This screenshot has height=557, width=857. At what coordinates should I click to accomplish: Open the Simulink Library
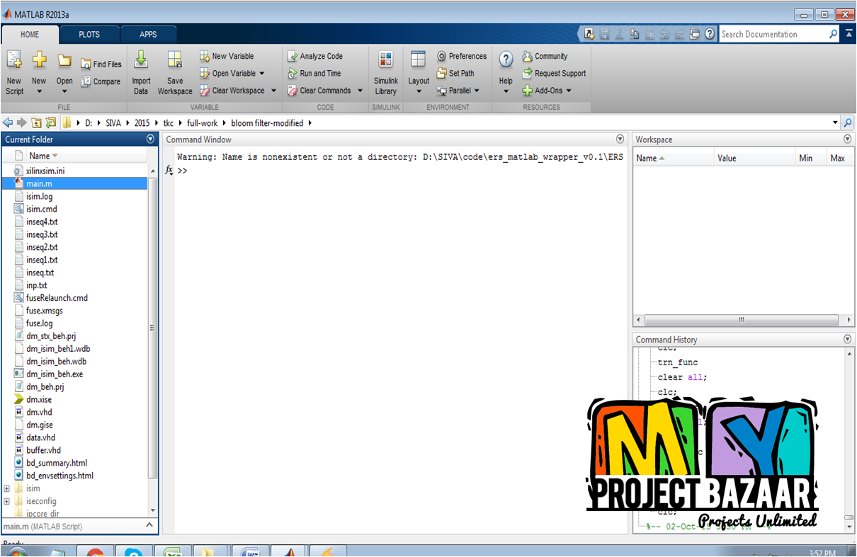click(386, 73)
